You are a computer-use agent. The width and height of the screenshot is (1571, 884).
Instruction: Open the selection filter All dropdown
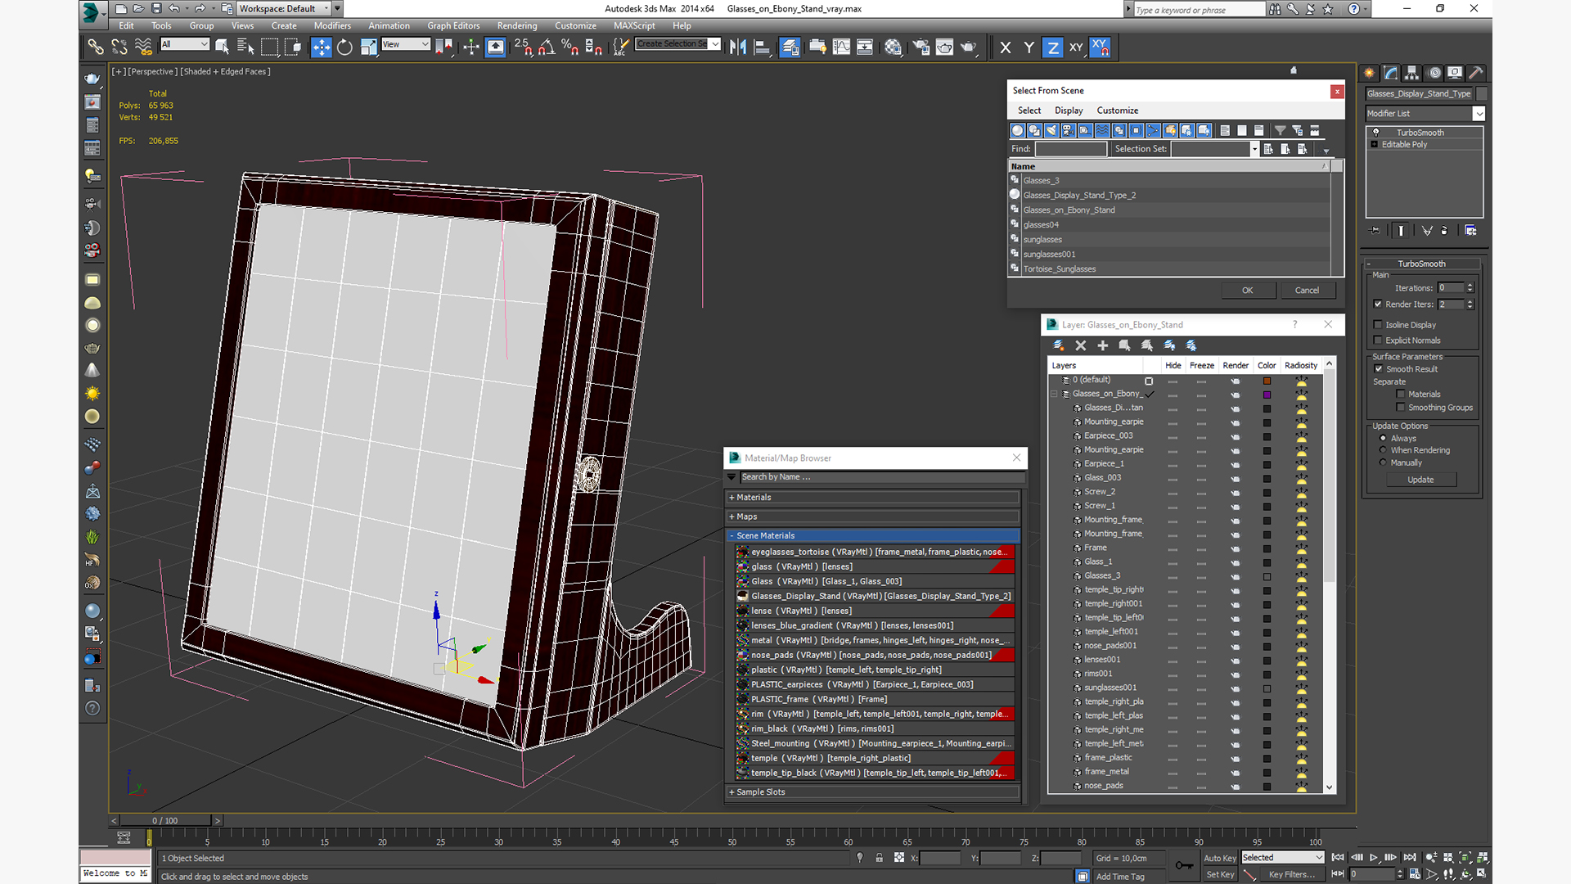(x=185, y=44)
